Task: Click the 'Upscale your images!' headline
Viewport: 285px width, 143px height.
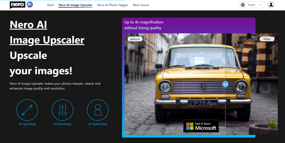Action: click(x=41, y=63)
